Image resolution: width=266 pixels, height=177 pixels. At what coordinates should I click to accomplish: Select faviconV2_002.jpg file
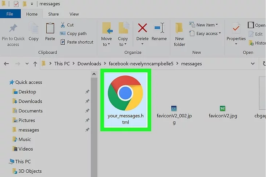coord(174,115)
